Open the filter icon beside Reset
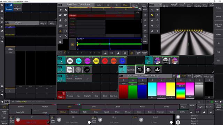Image resolution: width=223 pixels, height=125 pixels. pos(140,9)
